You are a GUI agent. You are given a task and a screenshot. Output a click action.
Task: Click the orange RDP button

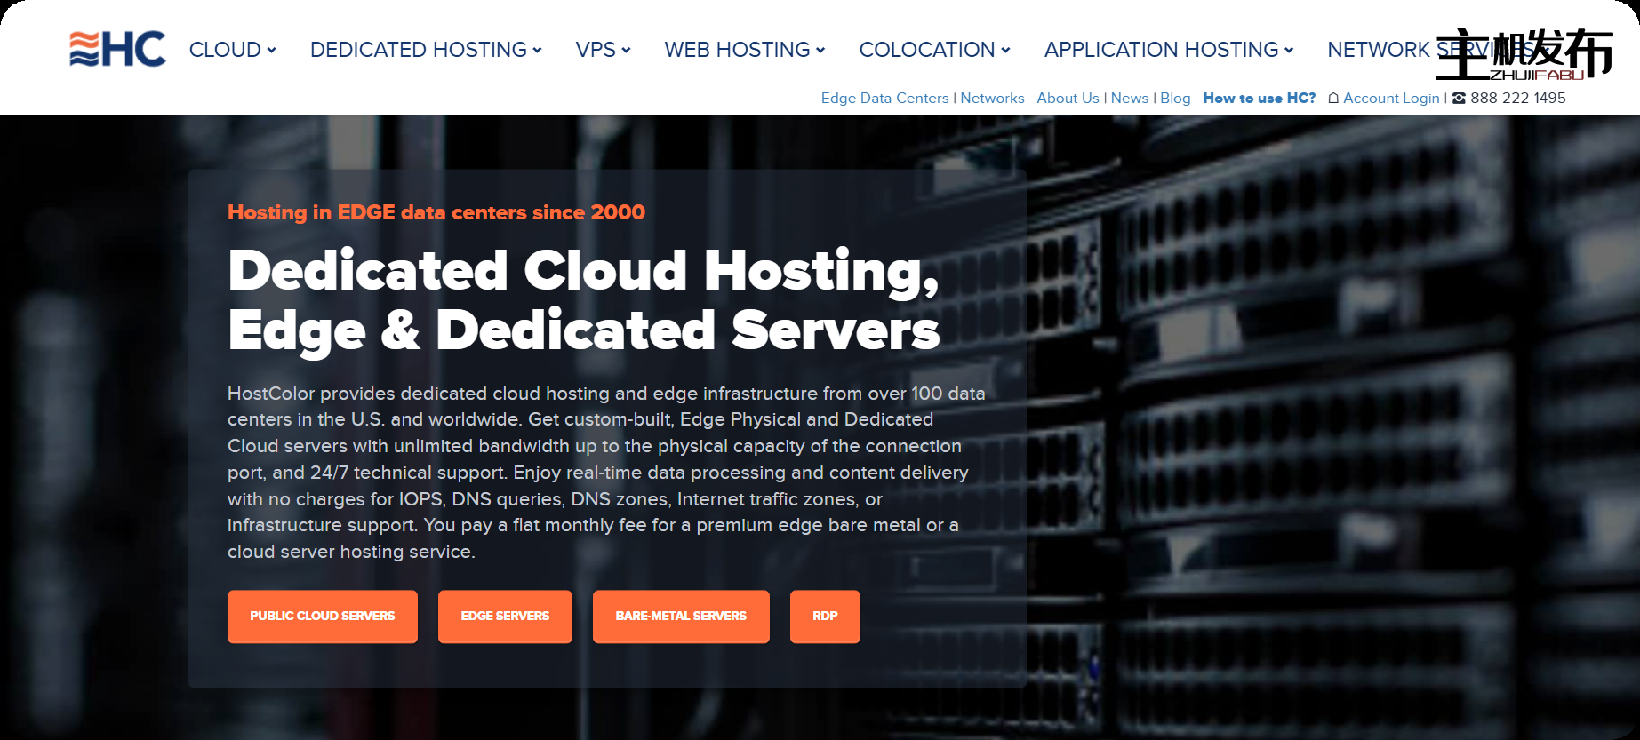[x=825, y=616]
